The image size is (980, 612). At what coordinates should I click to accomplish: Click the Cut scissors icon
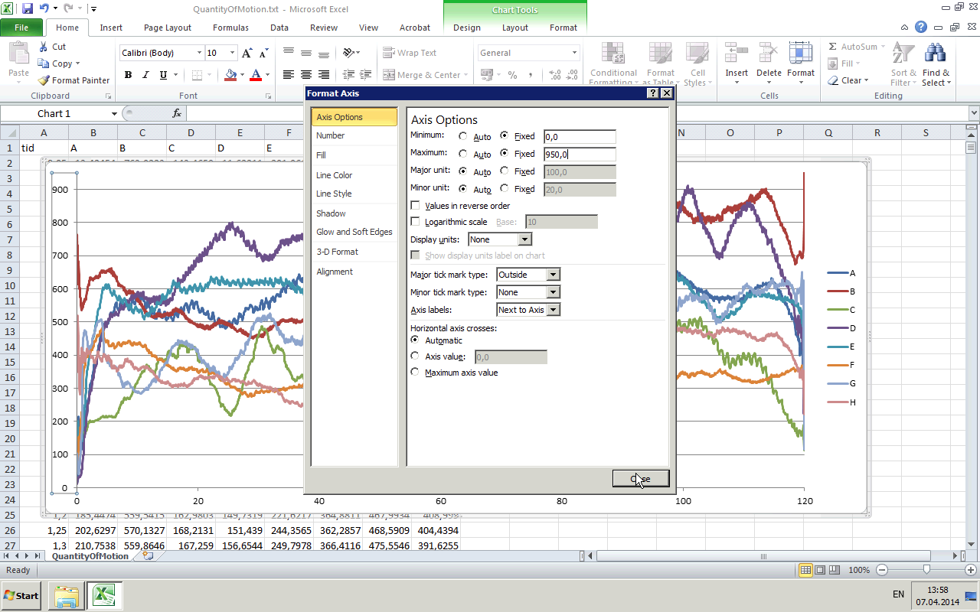click(43, 47)
